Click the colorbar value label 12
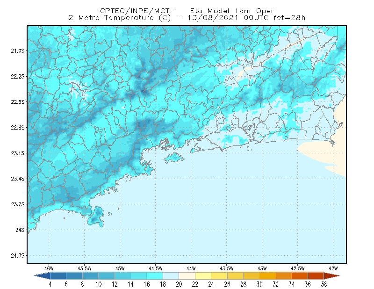374x289 pixels. click(115, 284)
